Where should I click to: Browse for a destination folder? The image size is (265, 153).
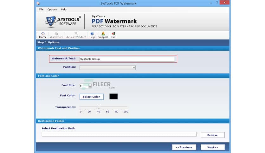click(x=212, y=135)
